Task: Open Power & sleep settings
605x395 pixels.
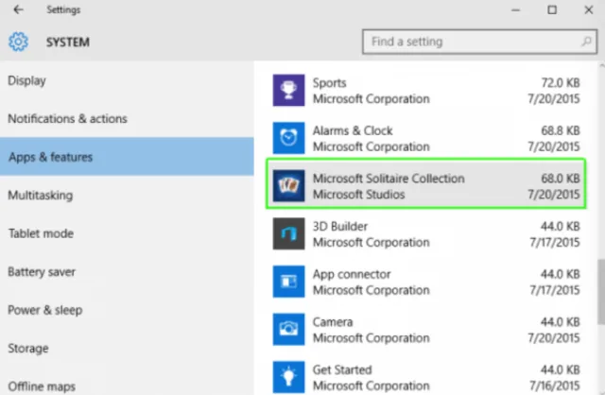Action: tap(45, 310)
